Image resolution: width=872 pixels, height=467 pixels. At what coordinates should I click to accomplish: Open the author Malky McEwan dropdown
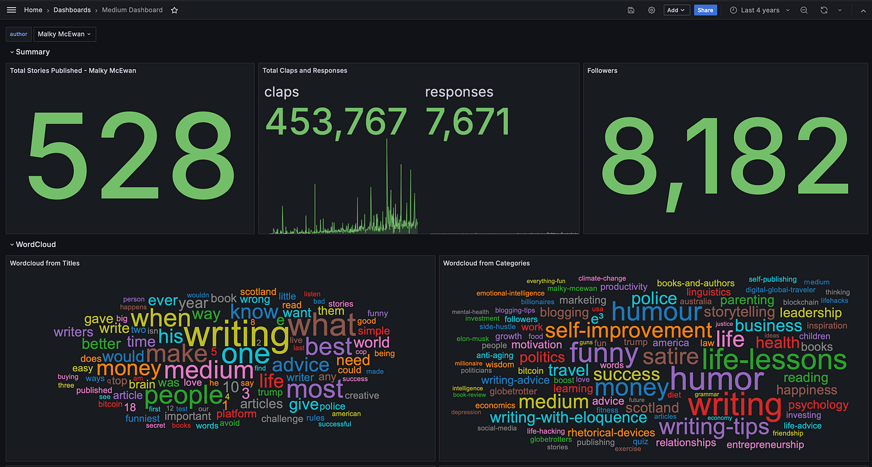click(64, 34)
